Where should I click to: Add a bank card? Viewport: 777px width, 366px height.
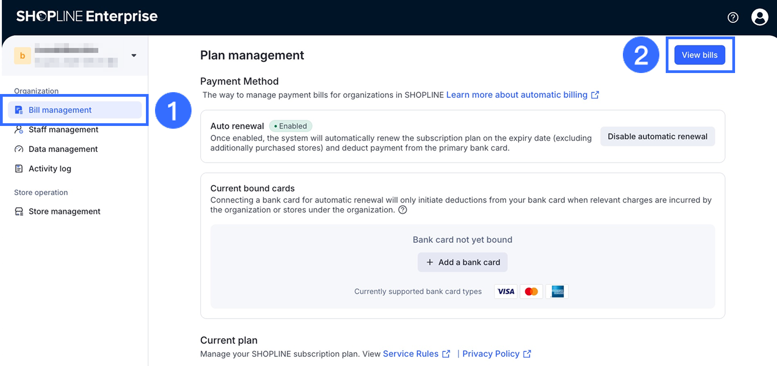coord(462,262)
